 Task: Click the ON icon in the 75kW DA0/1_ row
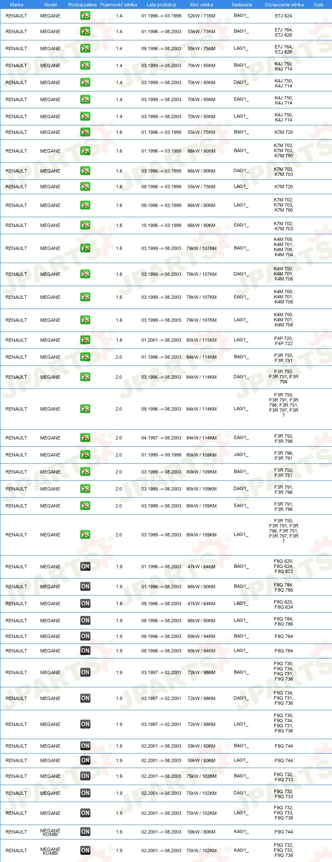(85, 793)
